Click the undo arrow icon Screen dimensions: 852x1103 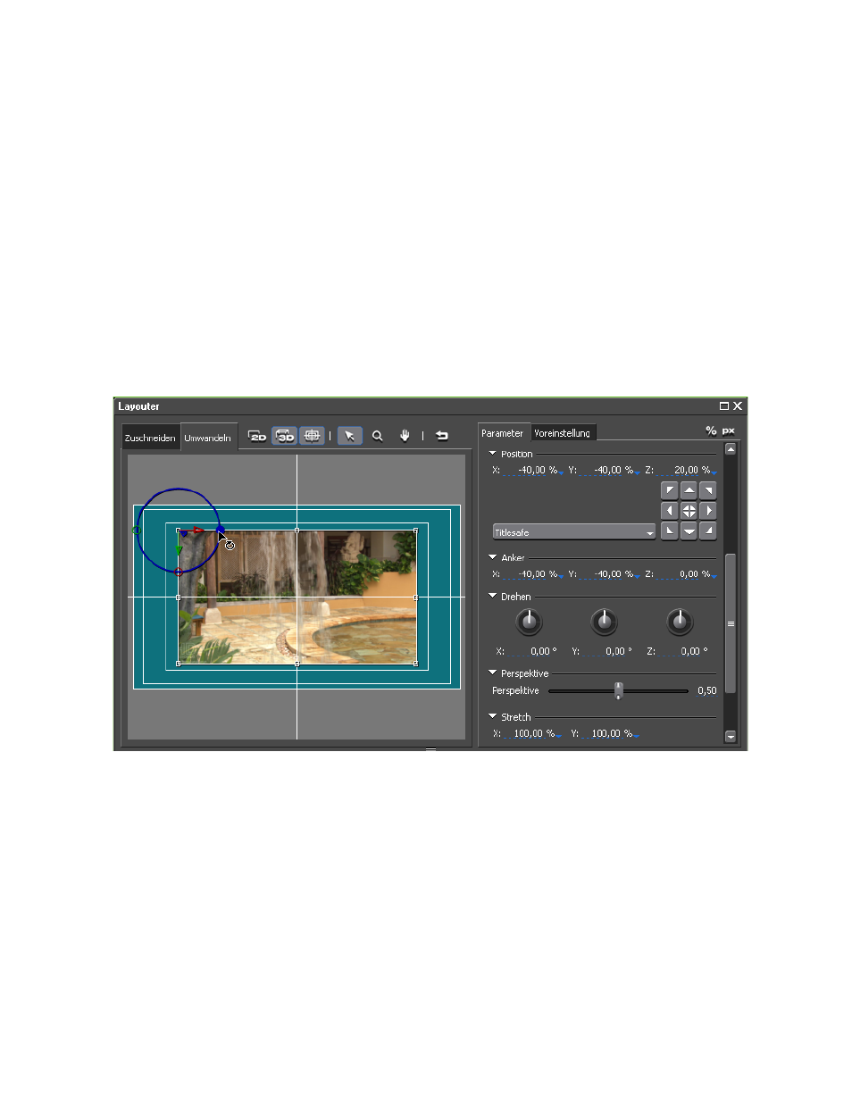click(x=442, y=436)
